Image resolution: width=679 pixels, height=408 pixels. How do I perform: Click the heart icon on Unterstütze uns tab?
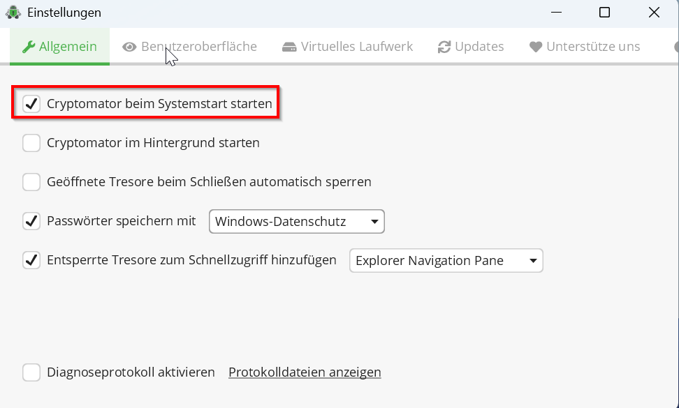tap(535, 46)
